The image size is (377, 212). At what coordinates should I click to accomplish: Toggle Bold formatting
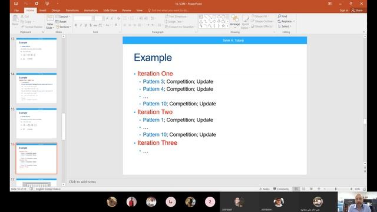coord(76,25)
